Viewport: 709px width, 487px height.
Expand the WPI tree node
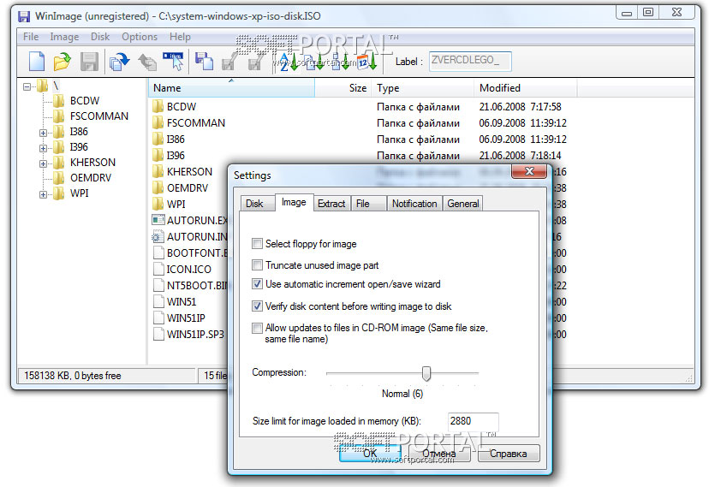[x=43, y=194]
